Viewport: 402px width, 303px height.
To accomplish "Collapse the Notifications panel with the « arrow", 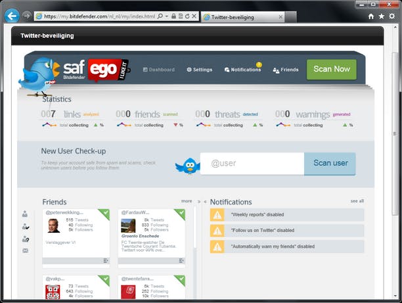I will 206,202.
